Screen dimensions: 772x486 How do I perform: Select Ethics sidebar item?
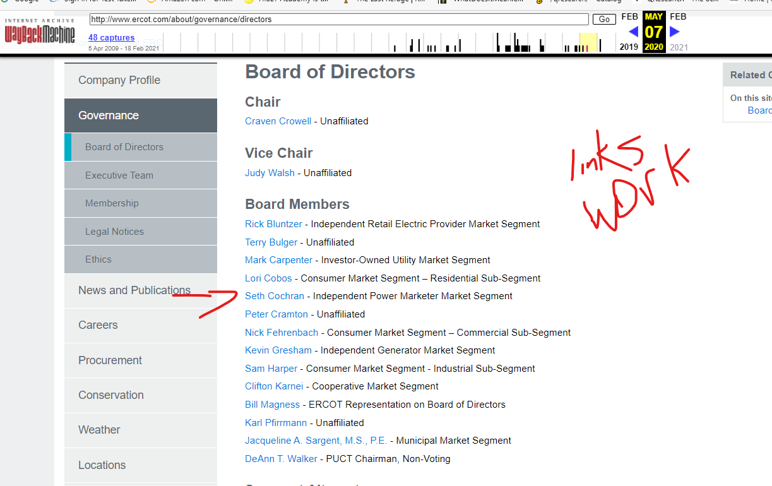[x=141, y=259]
